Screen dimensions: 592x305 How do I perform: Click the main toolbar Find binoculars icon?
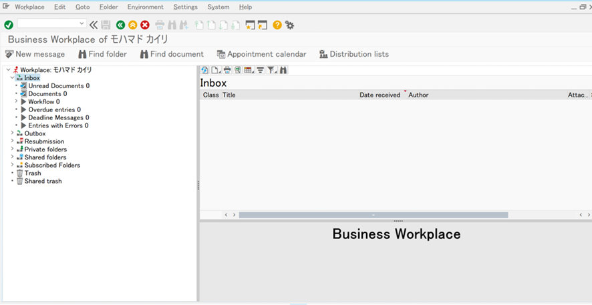coord(172,25)
